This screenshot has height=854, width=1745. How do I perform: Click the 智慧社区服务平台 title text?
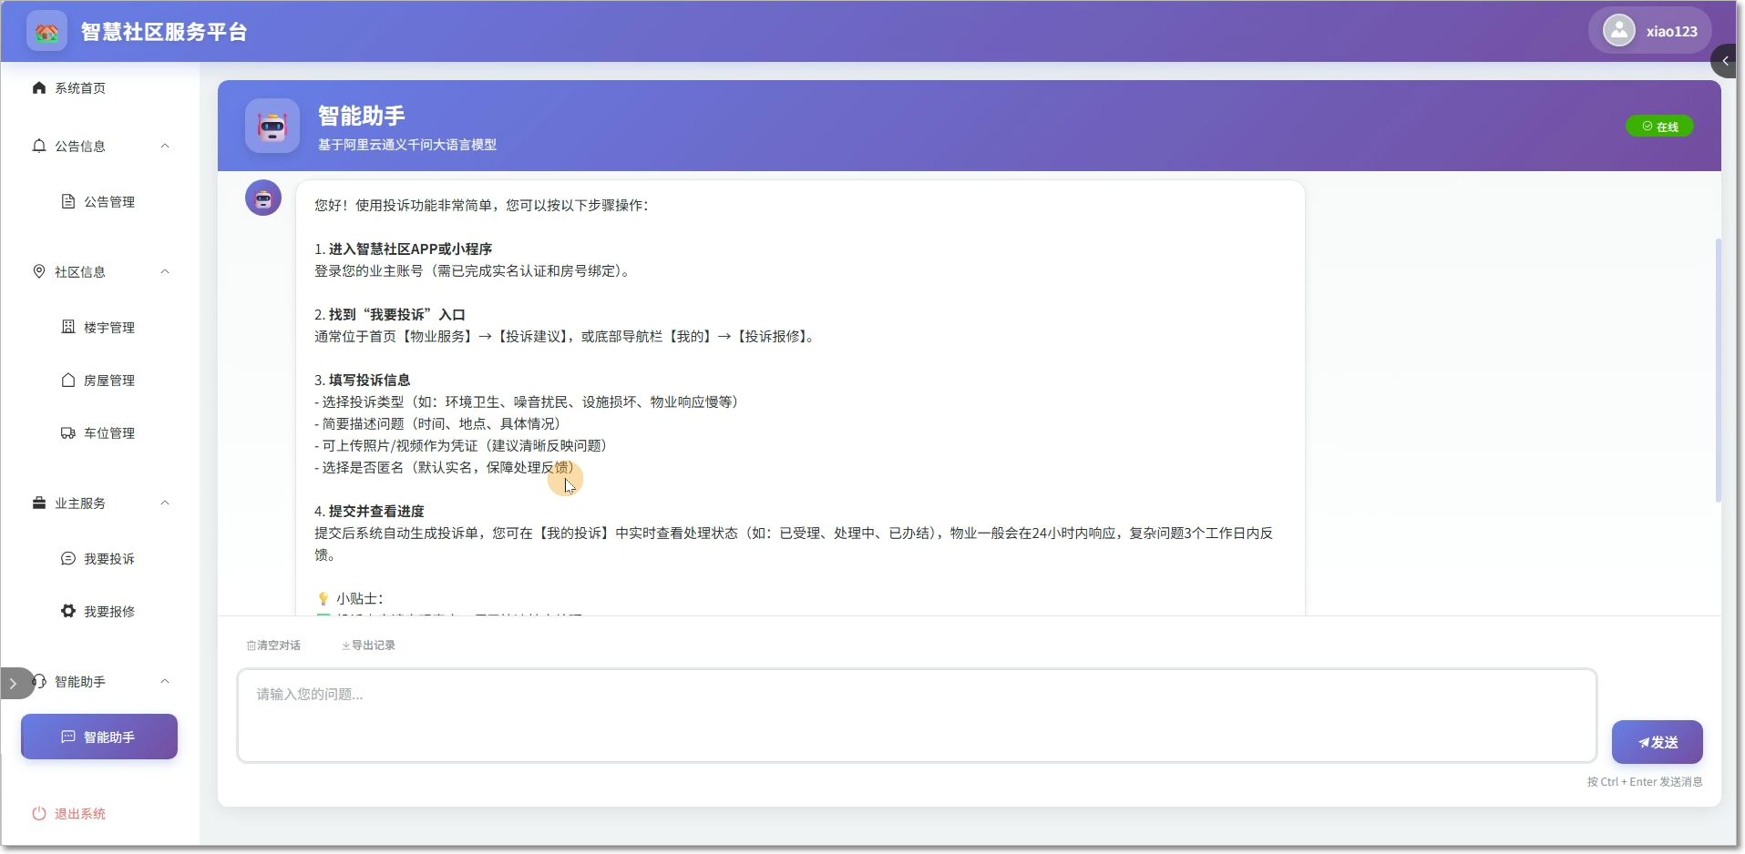[164, 32]
